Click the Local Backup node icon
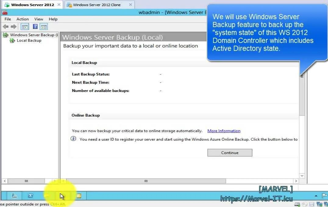 pyautogui.click(x=12, y=40)
